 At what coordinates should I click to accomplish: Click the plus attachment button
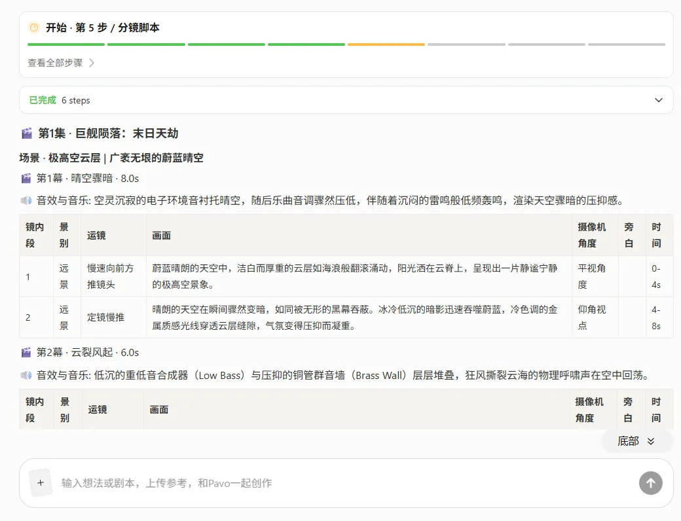click(x=41, y=483)
